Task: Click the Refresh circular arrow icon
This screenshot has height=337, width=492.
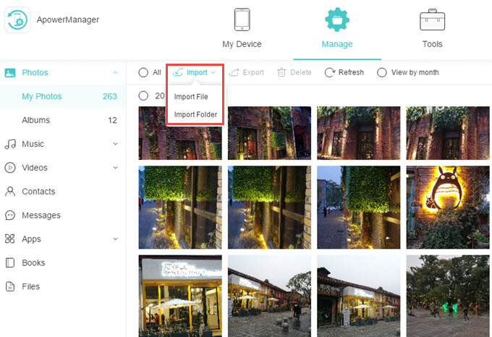Action: [x=330, y=72]
